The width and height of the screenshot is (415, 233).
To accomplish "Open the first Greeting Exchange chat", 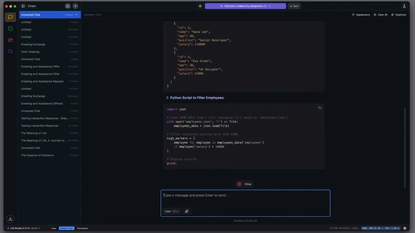I will 50,45.
